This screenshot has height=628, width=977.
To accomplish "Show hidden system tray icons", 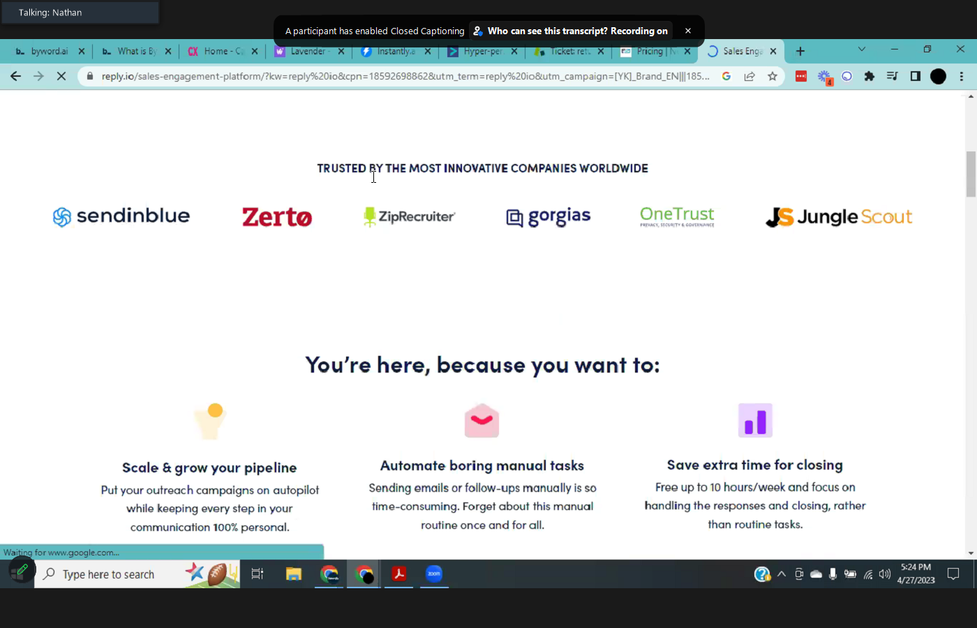I will tap(782, 574).
